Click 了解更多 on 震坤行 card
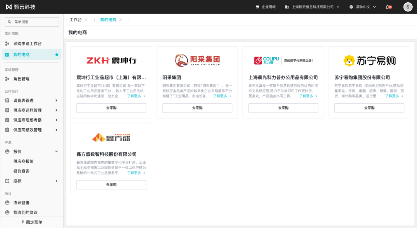 (136, 96)
